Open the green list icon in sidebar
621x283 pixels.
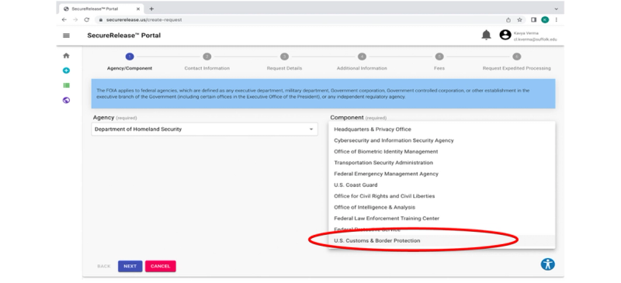click(66, 85)
